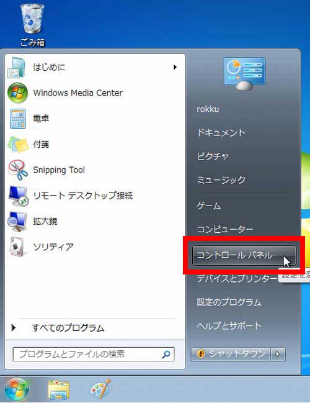310x403 pixels.
Task: Click the Windows Media Center label text
Action: pyautogui.click(x=77, y=93)
